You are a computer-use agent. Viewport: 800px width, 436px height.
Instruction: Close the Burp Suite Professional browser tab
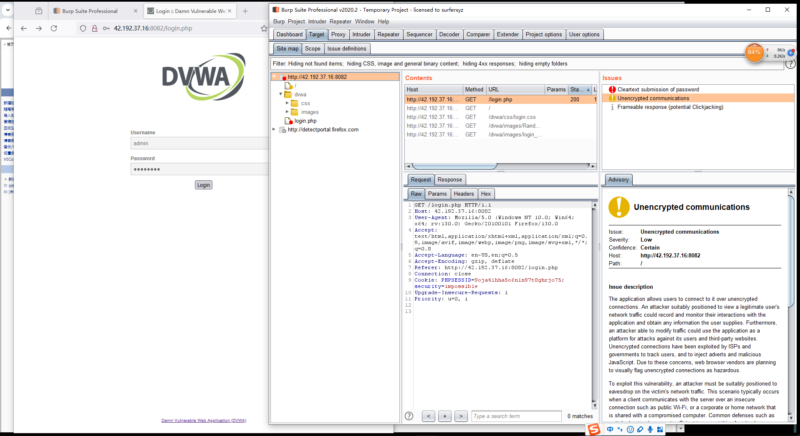(x=135, y=11)
